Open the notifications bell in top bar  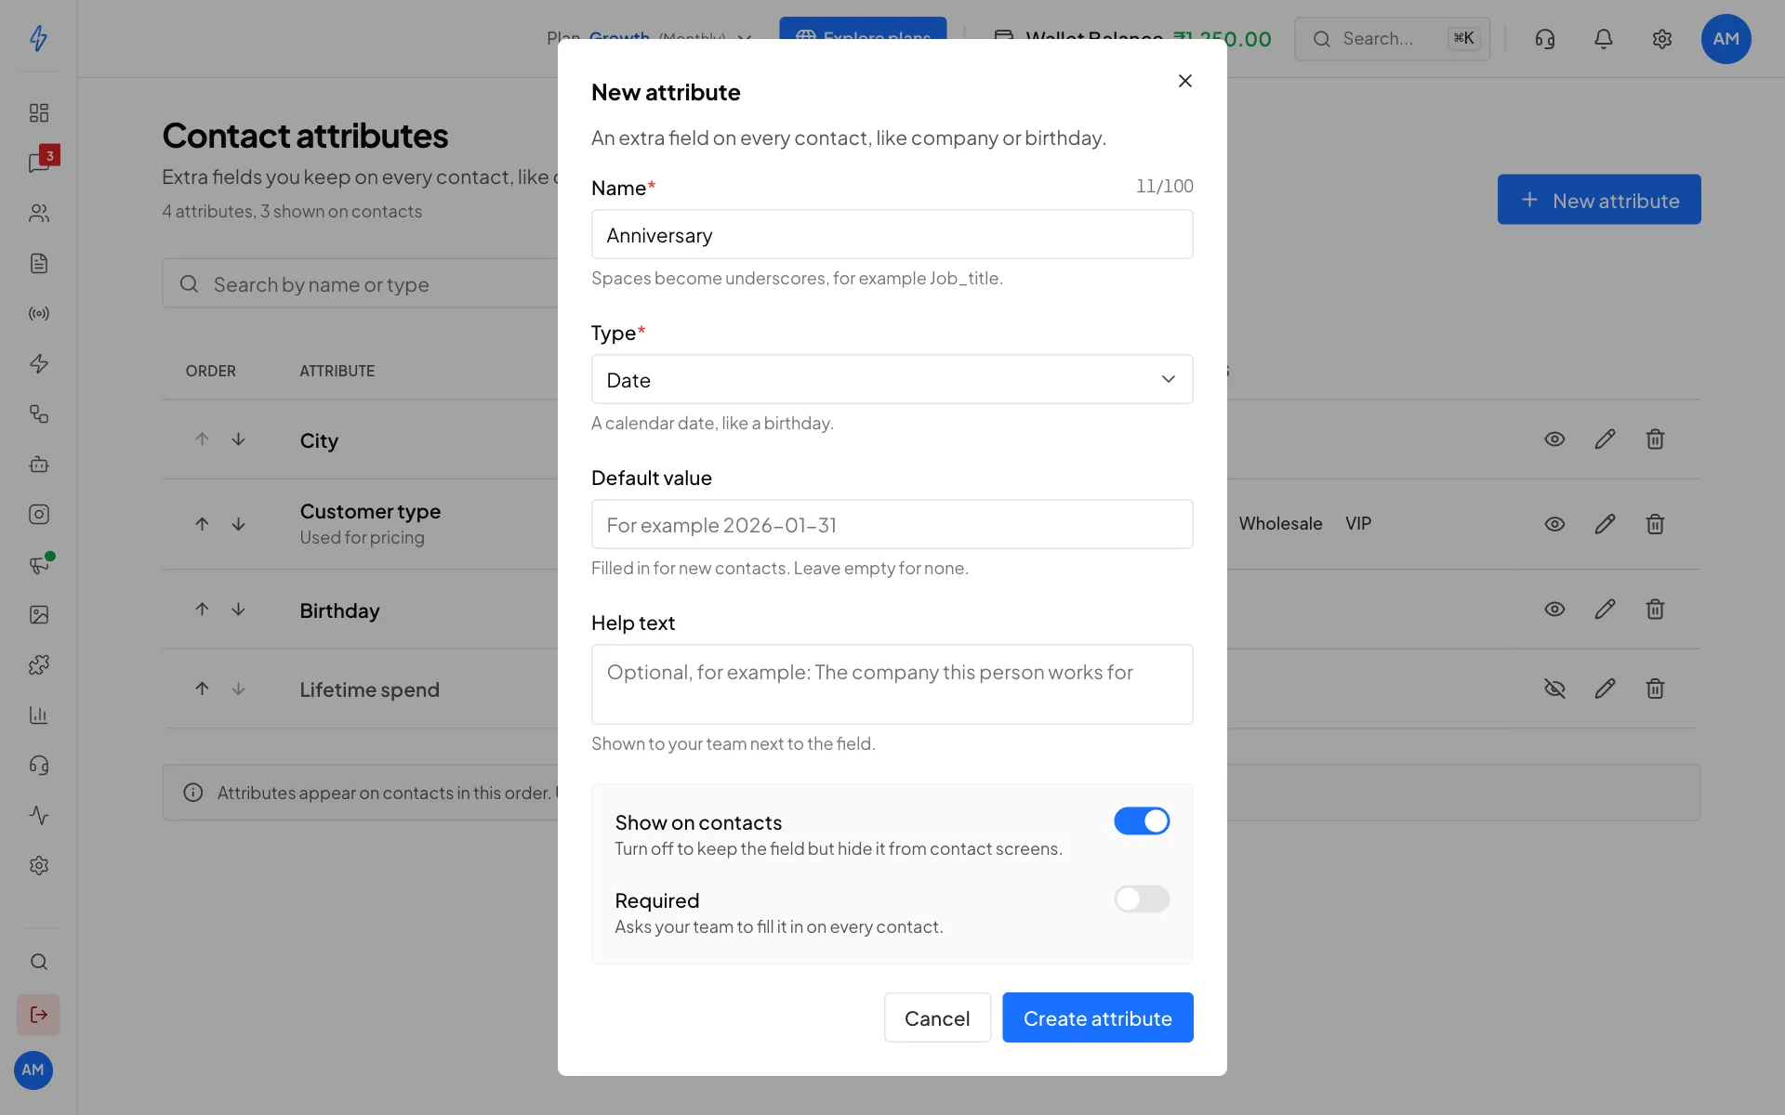1604,39
